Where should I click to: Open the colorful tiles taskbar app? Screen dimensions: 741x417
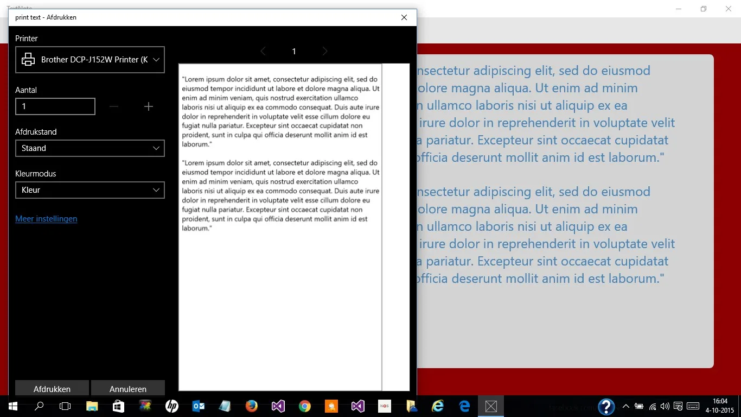click(x=145, y=406)
